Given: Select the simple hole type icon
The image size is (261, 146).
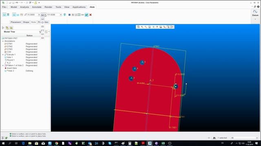Looking at the screenshot, I should point(4,15).
